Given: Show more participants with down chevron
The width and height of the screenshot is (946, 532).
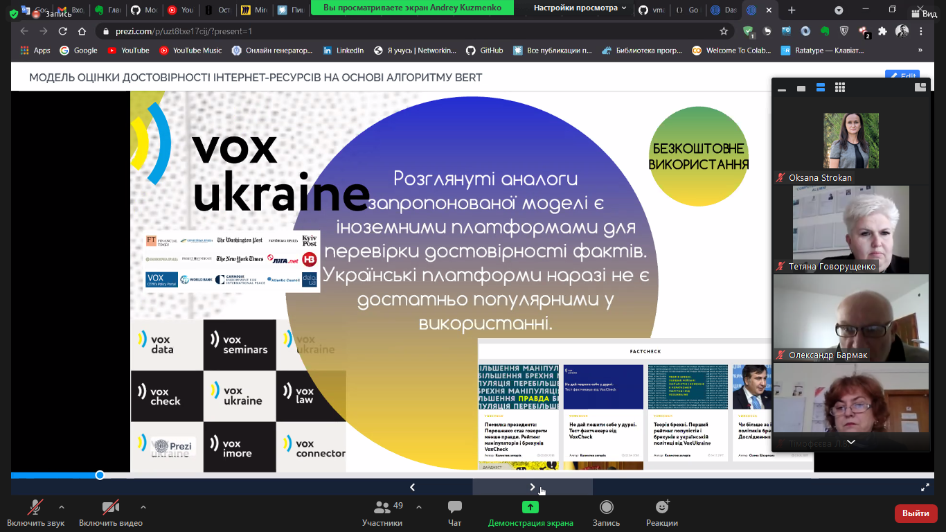Looking at the screenshot, I should [851, 442].
